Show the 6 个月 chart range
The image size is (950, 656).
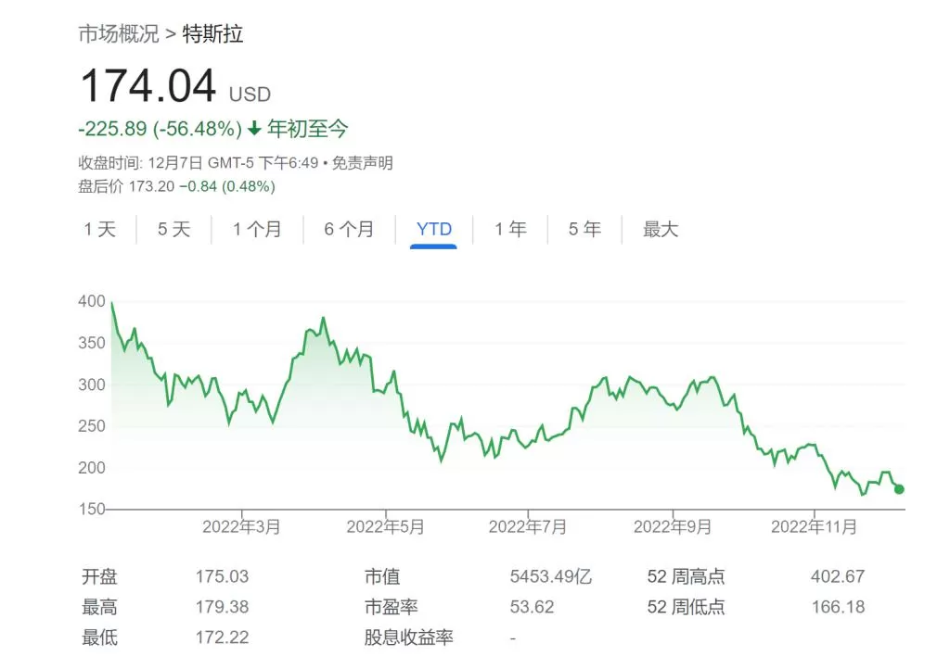pyautogui.click(x=349, y=230)
